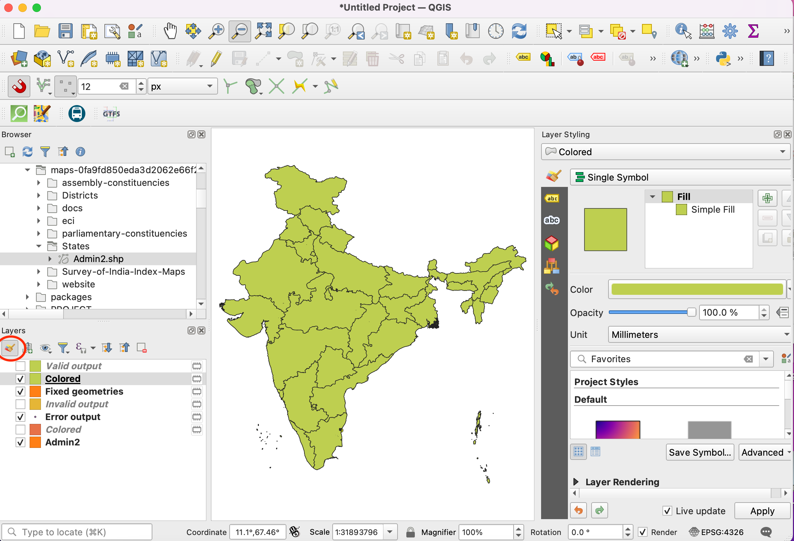Screen dimensions: 794x541
Task: Click the Save Symbol button
Action: point(699,452)
